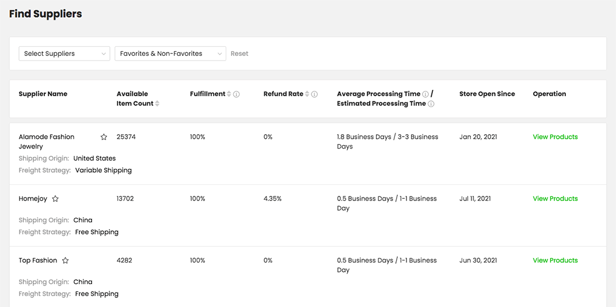Viewport: 616px width, 307px height.
Task: Star the Top Fashion supplier
Action: (x=66, y=260)
